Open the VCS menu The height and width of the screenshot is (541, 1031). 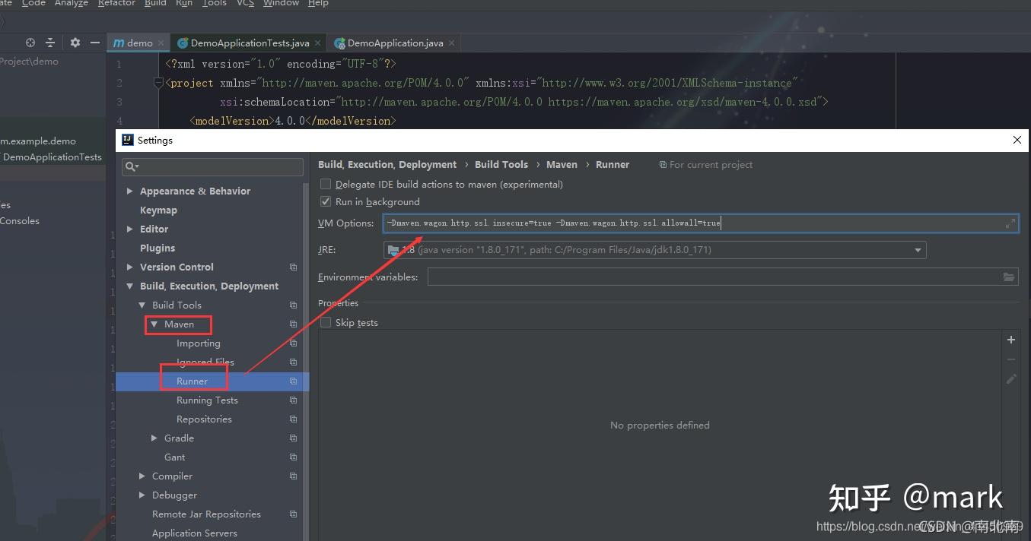(x=245, y=3)
